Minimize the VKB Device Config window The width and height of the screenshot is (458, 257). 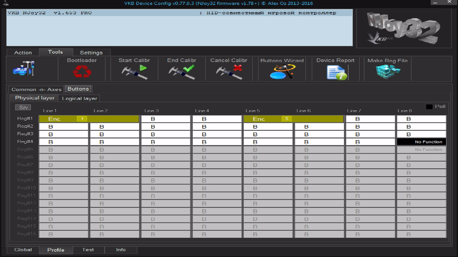pyautogui.click(x=435, y=2)
